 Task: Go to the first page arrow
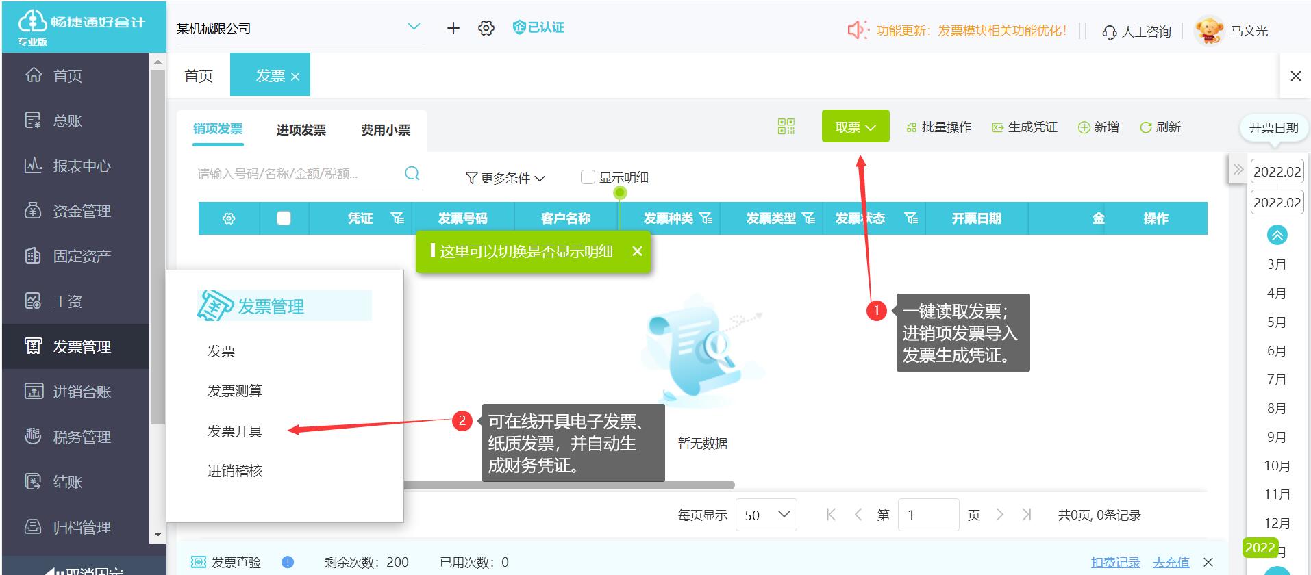point(831,515)
